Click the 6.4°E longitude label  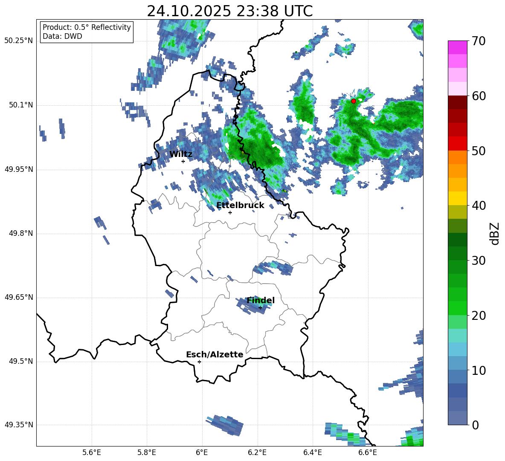(x=312, y=452)
